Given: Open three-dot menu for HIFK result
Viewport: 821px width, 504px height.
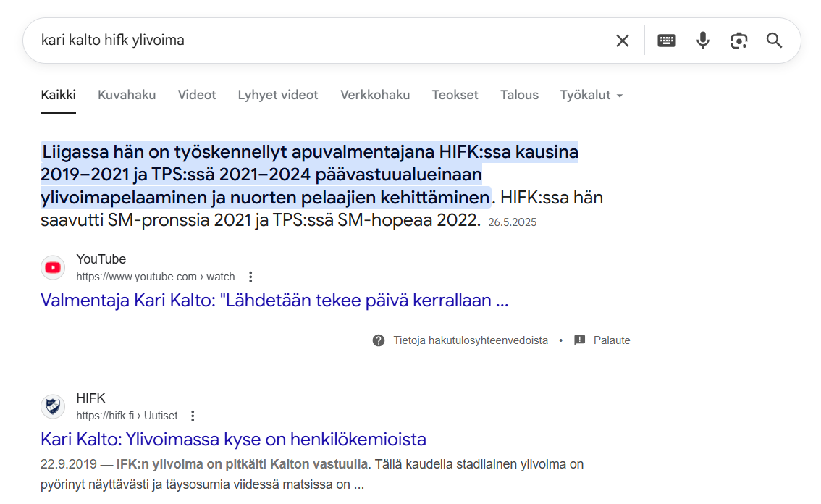Looking at the screenshot, I should click(x=193, y=416).
